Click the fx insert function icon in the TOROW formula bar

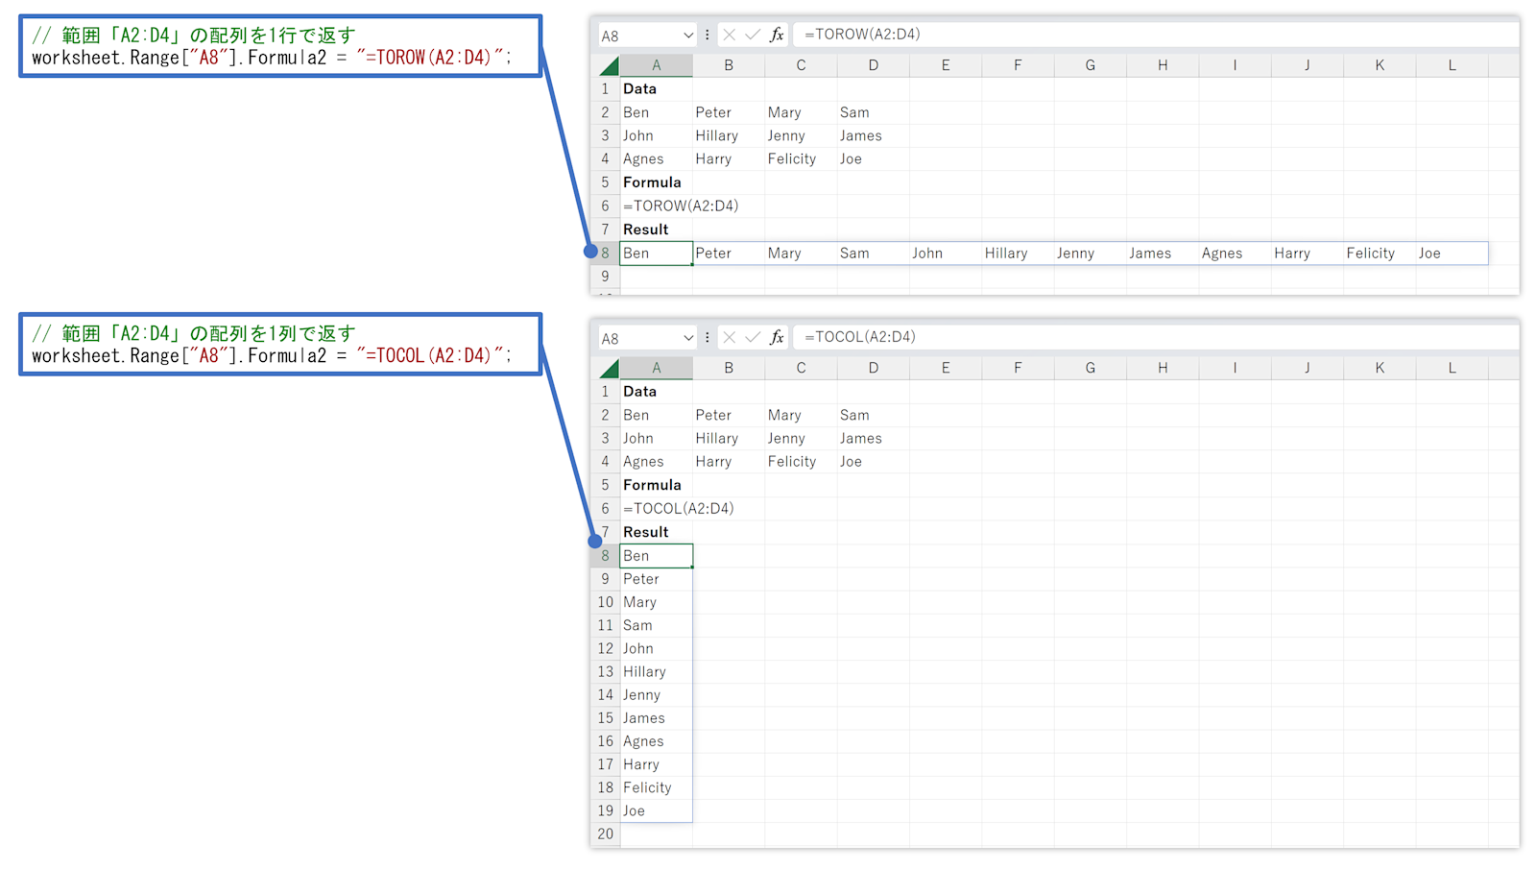(x=777, y=35)
